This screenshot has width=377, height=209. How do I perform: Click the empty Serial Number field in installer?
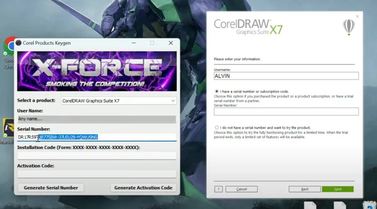(x=286, y=111)
